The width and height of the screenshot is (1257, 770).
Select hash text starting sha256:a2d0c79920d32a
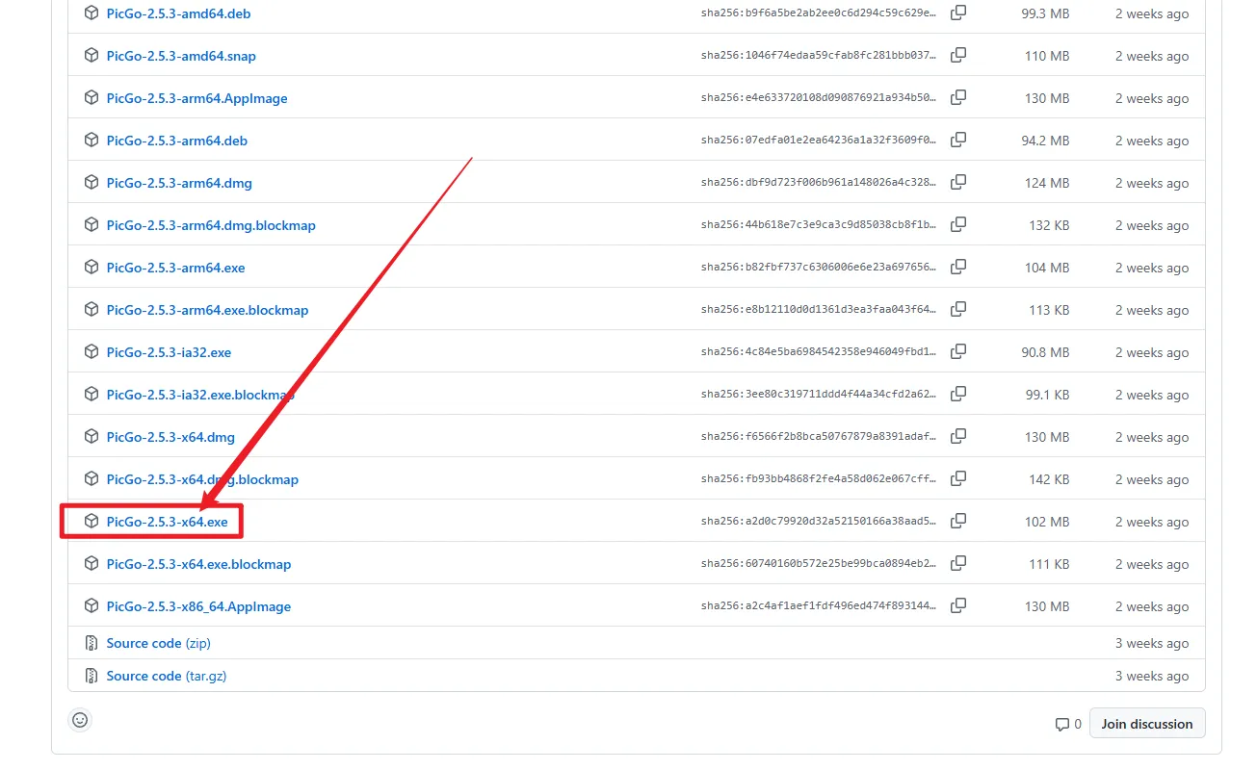point(819,522)
